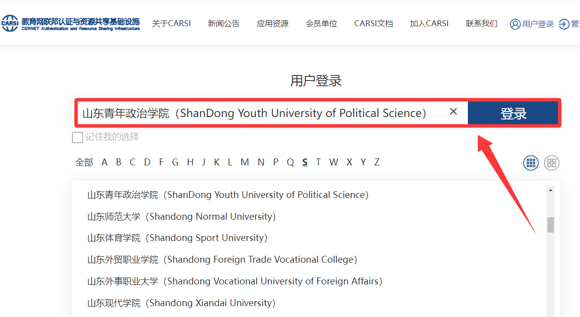Choose 山东体育学院 in the list
Viewport: 580px width, 317px height.
pyautogui.click(x=177, y=238)
